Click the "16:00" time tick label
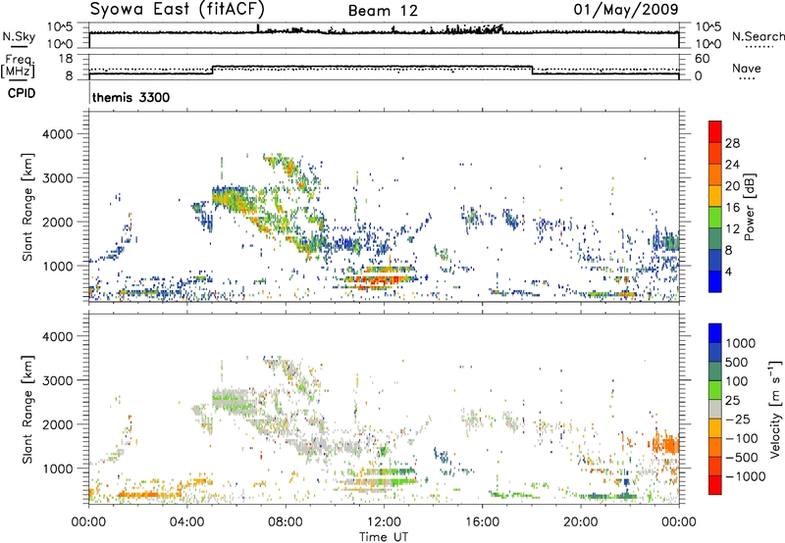This screenshot has height=543, width=785. pos(482,522)
